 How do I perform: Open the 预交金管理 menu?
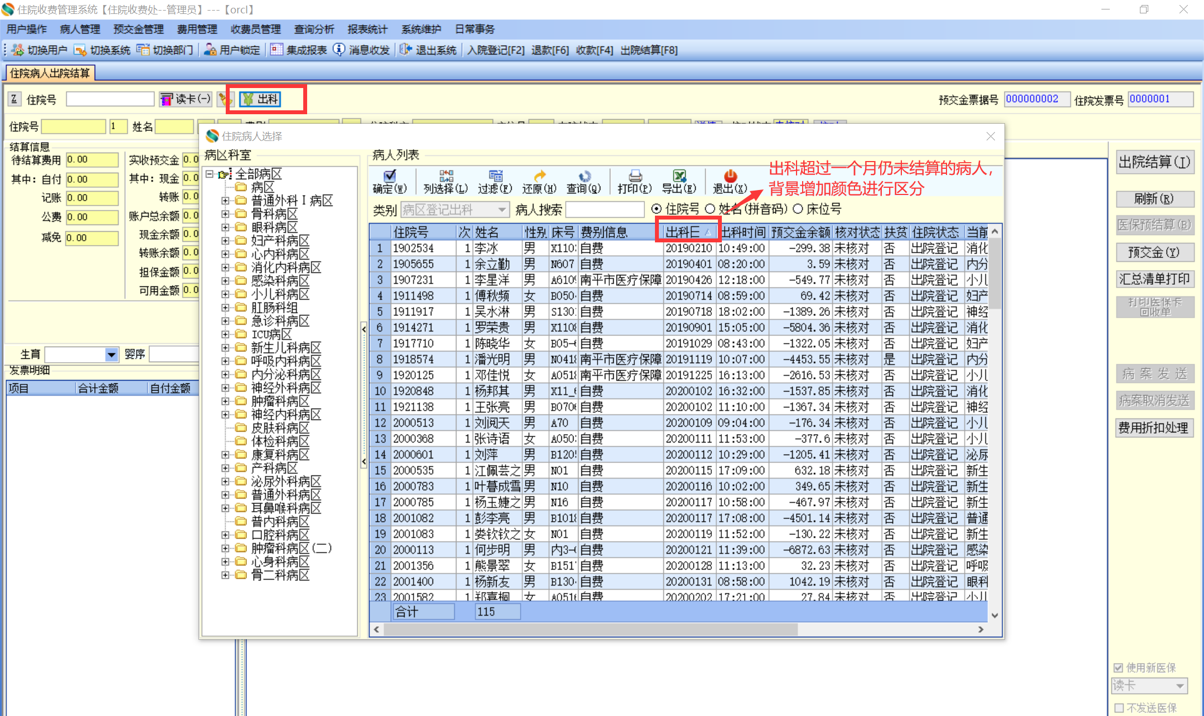138,30
